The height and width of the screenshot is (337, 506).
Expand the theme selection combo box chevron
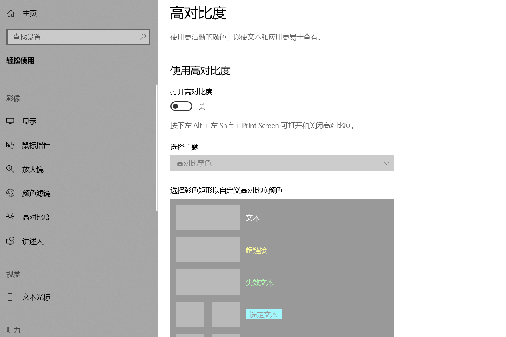click(386, 163)
